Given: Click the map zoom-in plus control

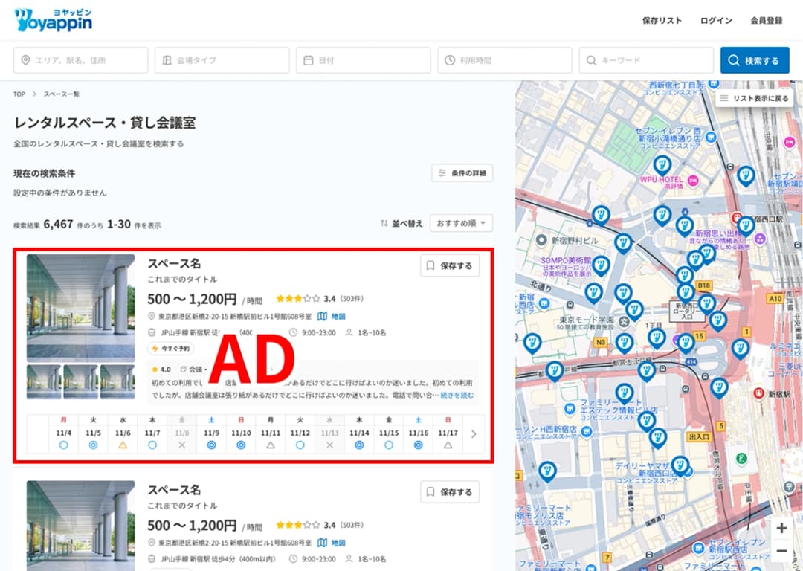Looking at the screenshot, I should pyautogui.click(x=781, y=528).
